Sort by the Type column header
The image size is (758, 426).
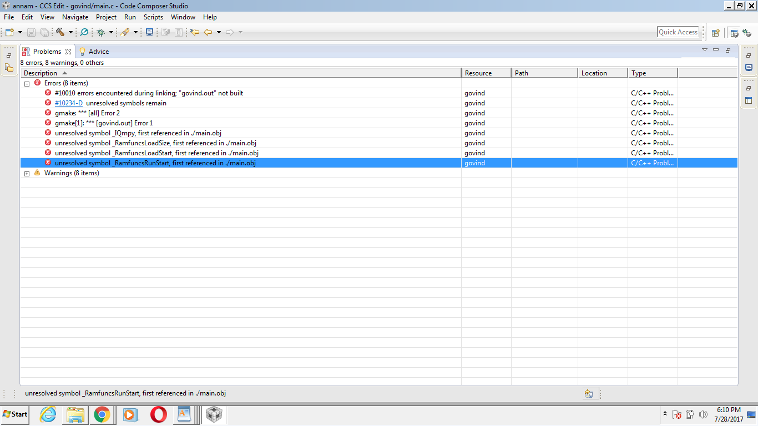[653, 73]
